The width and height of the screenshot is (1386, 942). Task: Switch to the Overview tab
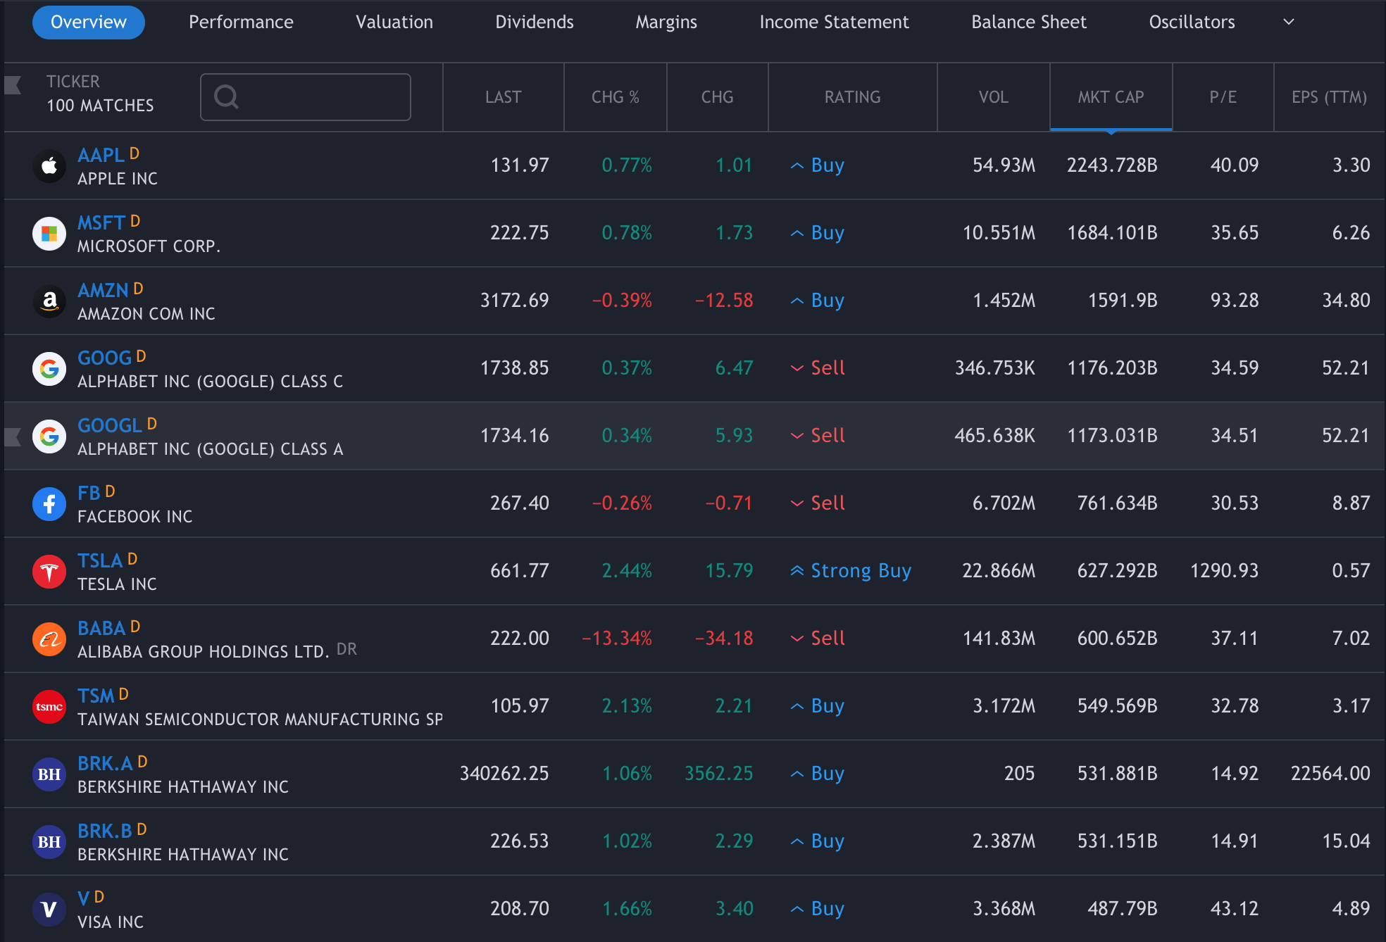[x=89, y=22]
